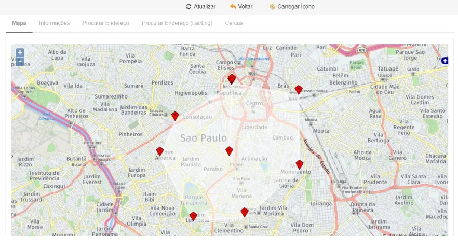Open the Procurar Endereço tab
Viewport: 458px width, 251px height.
point(105,23)
